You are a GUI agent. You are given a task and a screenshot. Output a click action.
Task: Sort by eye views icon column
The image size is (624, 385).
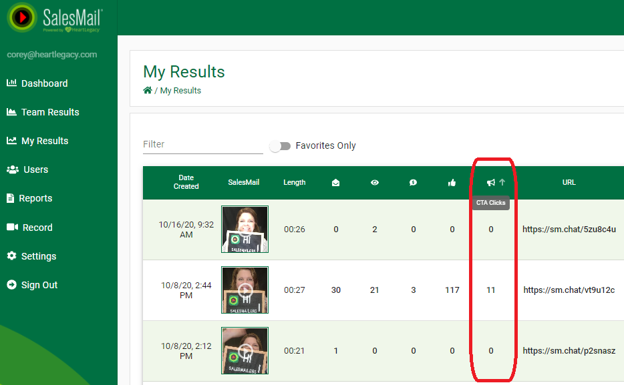(x=375, y=183)
